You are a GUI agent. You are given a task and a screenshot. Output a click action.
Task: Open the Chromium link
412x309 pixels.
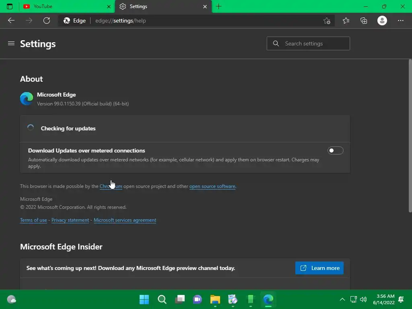click(x=111, y=186)
